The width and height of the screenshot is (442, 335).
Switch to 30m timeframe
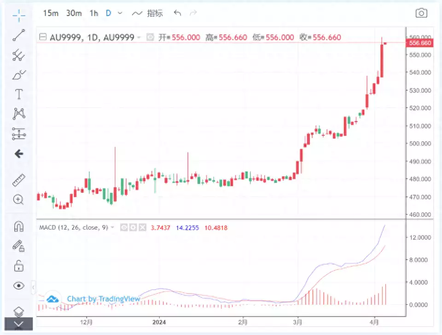(x=74, y=13)
